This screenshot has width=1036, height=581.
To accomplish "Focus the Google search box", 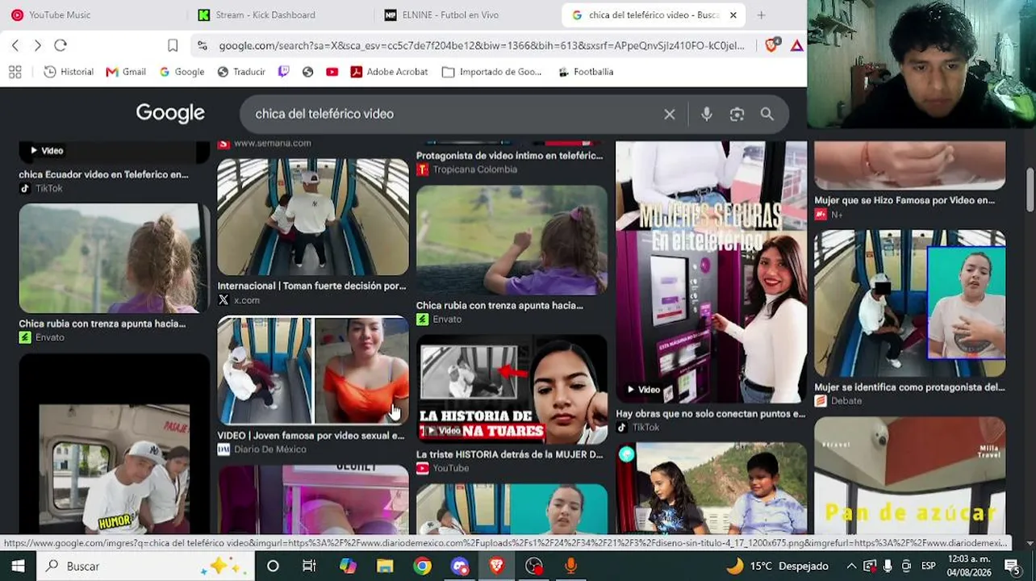I will [456, 114].
